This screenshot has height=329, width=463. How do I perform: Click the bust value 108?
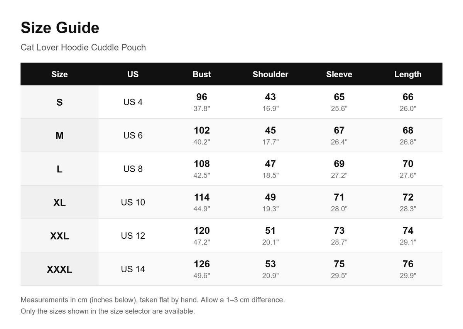(202, 164)
